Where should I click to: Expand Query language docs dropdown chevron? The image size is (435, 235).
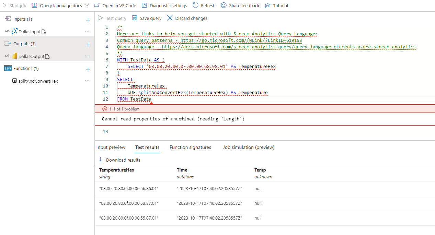pos(86,5)
